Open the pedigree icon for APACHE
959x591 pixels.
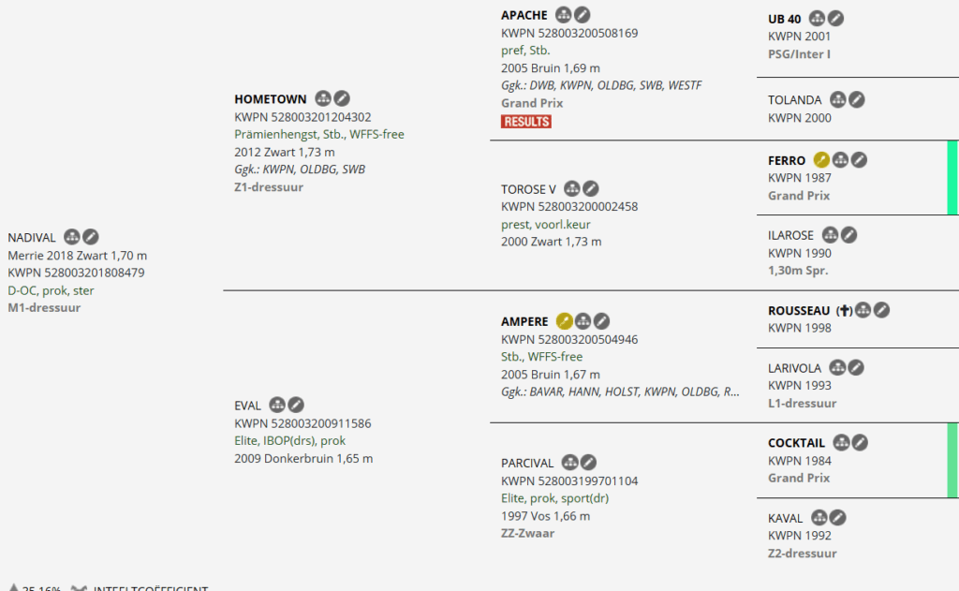click(563, 15)
